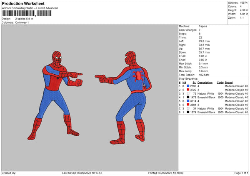250x176 pixels.
Task: Select the "Colorway 1" value
Action: (22, 22)
